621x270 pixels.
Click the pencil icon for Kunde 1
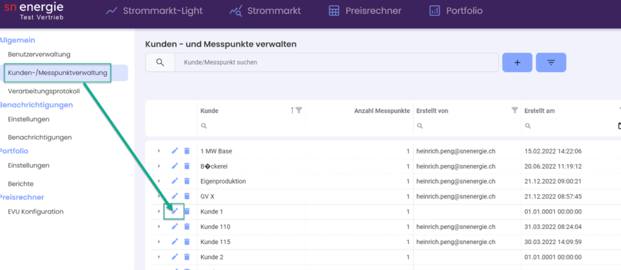tap(175, 211)
